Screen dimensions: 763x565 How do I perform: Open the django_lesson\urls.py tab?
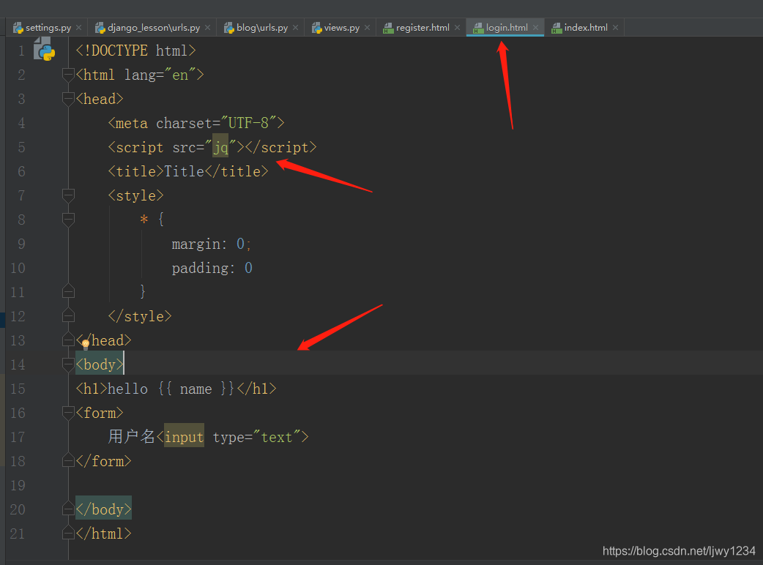tap(154, 28)
